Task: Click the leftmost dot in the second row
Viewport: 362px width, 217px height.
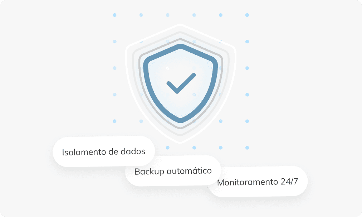Action: [x=114, y=42]
